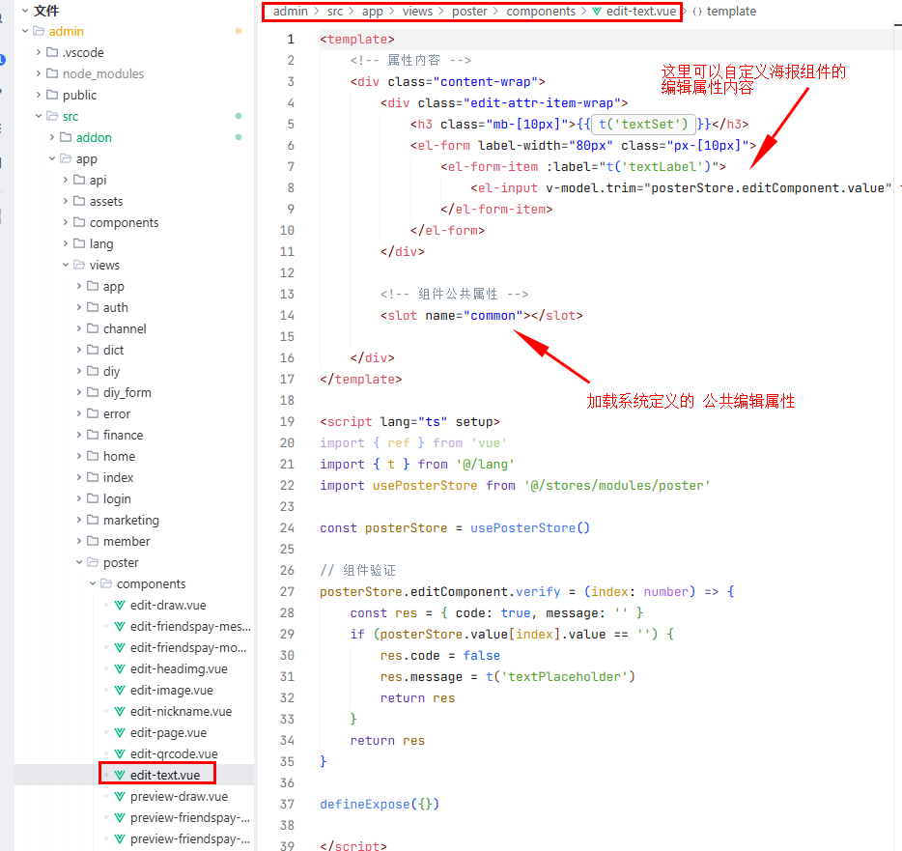Viewport: 902px width, 851px height.
Task: Click the Vue icon of edit-page.vue
Action: (x=120, y=733)
